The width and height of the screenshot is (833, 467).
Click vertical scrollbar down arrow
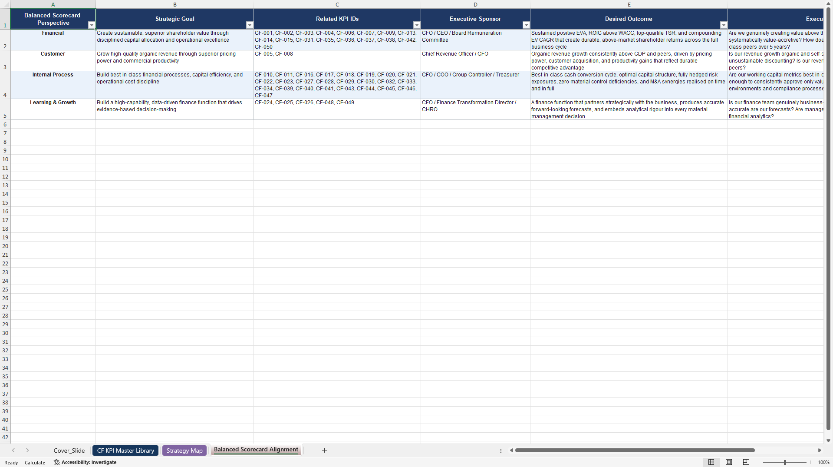tap(828, 441)
